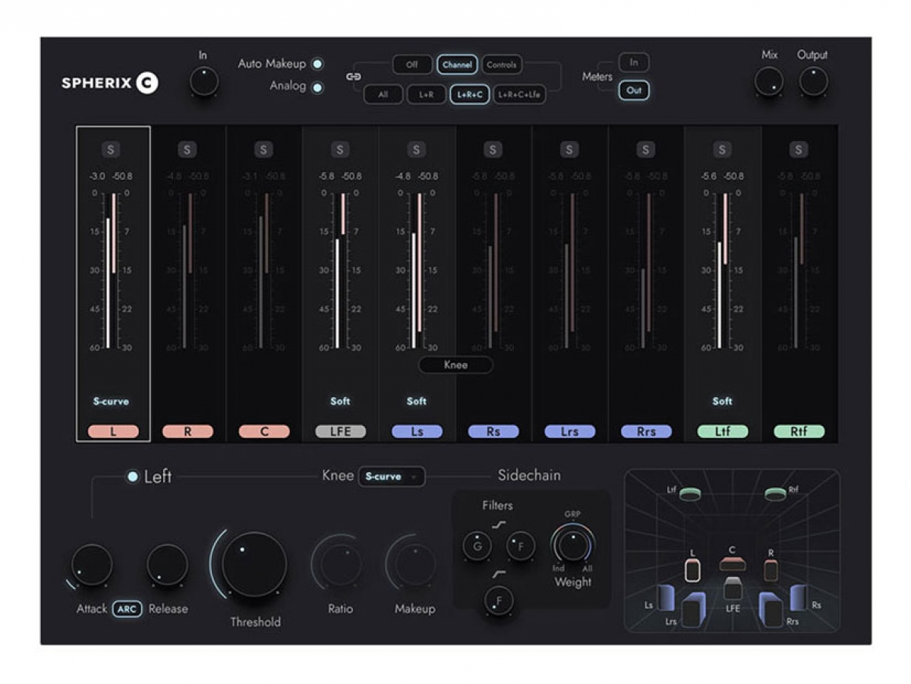Choose the R speaker in the room view
The width and height of the screenshot is (911, 684).
[771, 570]
